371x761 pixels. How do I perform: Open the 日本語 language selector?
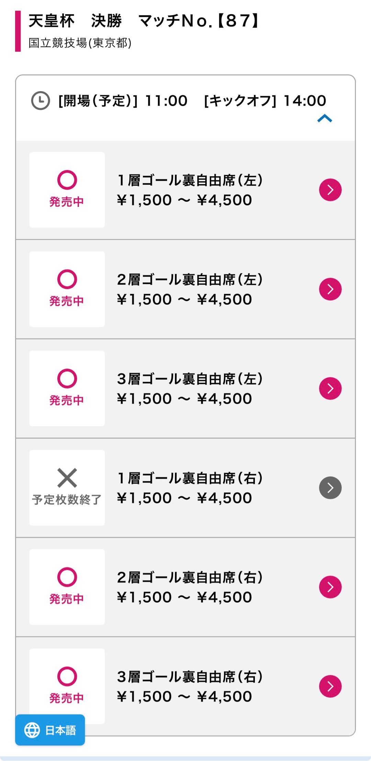[x=50, y=730]
